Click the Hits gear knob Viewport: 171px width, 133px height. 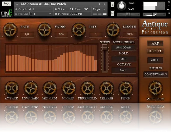coord(79,30)
